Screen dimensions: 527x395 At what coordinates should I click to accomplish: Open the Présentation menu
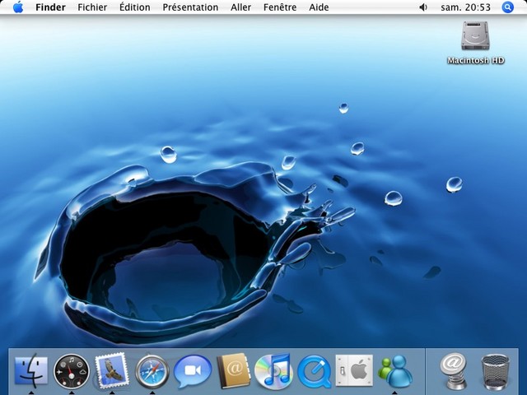[190, 7]
